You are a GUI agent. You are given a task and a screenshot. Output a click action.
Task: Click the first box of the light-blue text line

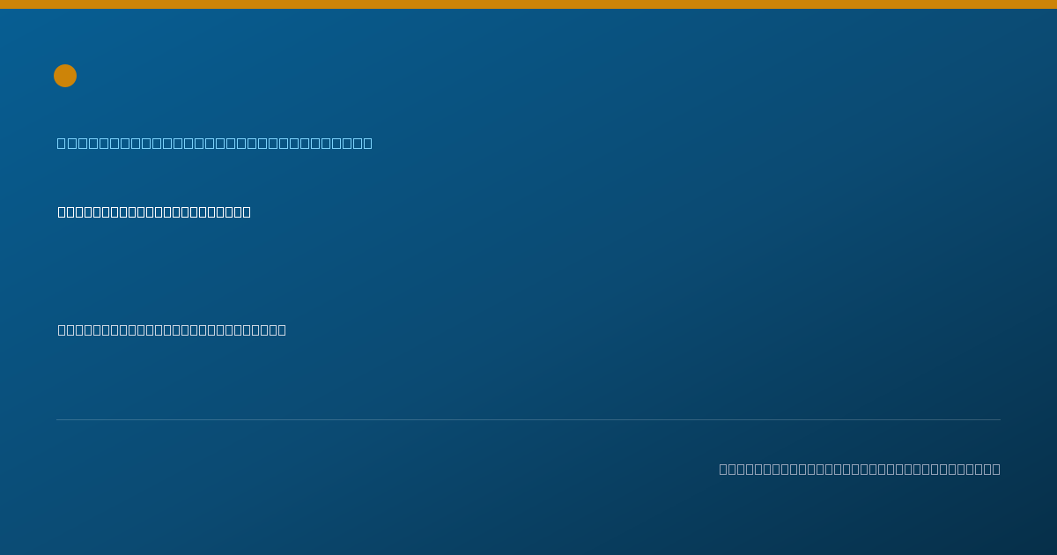[x=62, y=143]
